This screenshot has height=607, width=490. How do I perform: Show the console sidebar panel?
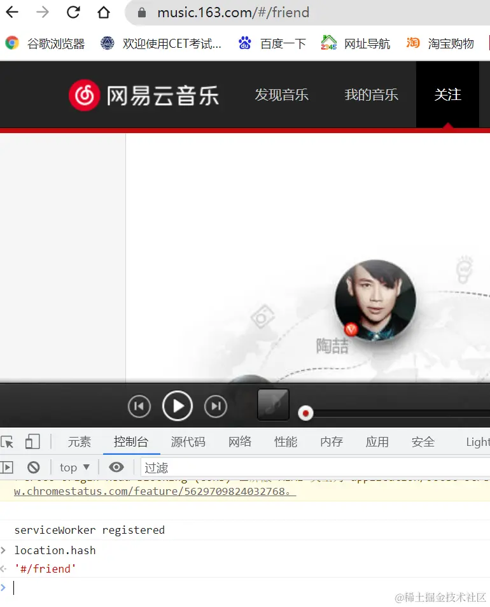click(x=6, y=468)
